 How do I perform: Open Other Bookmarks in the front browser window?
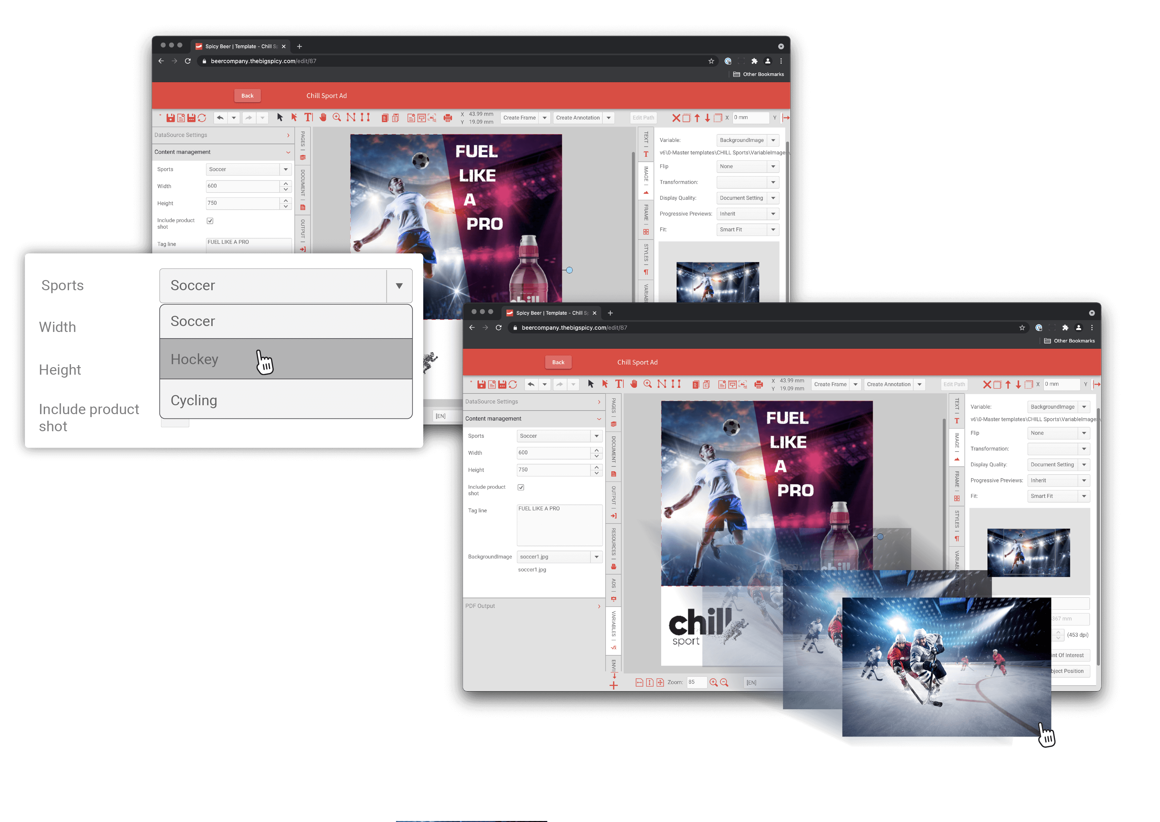point(1069,341)
